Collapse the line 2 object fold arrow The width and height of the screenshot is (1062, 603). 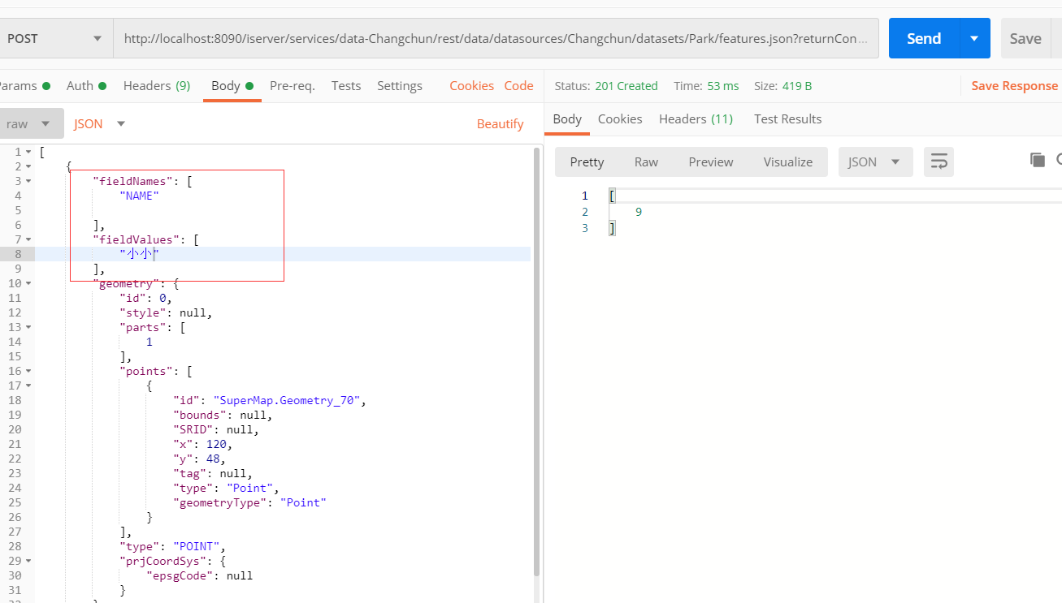pyautogui.click(x=29, y=166)
